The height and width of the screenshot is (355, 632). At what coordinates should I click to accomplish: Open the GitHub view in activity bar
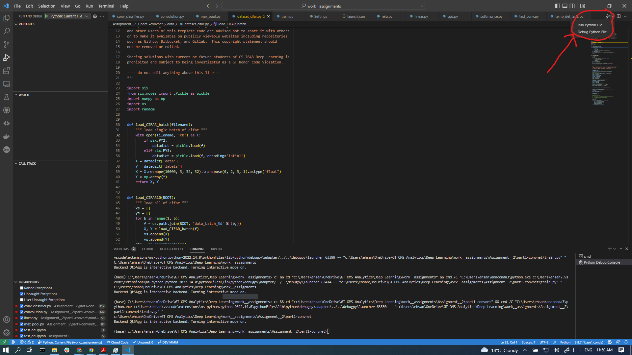tap(7, 110)
